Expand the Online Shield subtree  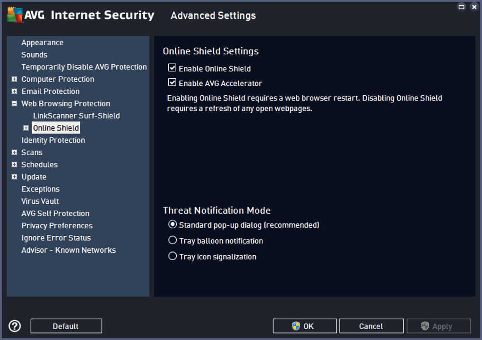coord(26,128)
